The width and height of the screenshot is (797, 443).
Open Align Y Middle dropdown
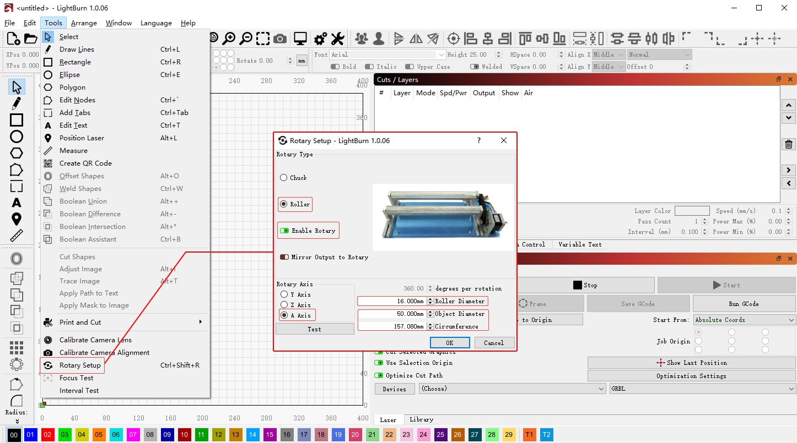pos(609,67)
